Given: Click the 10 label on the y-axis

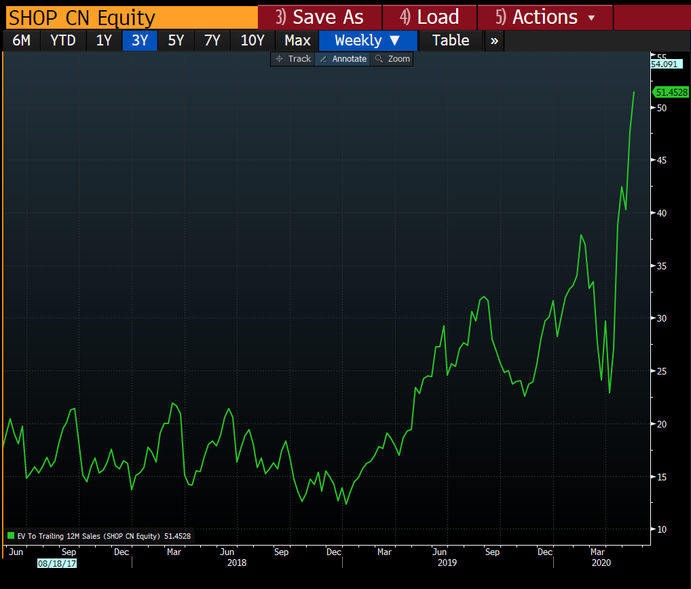Looking at the screenshot, I should (x=662, y=529).
